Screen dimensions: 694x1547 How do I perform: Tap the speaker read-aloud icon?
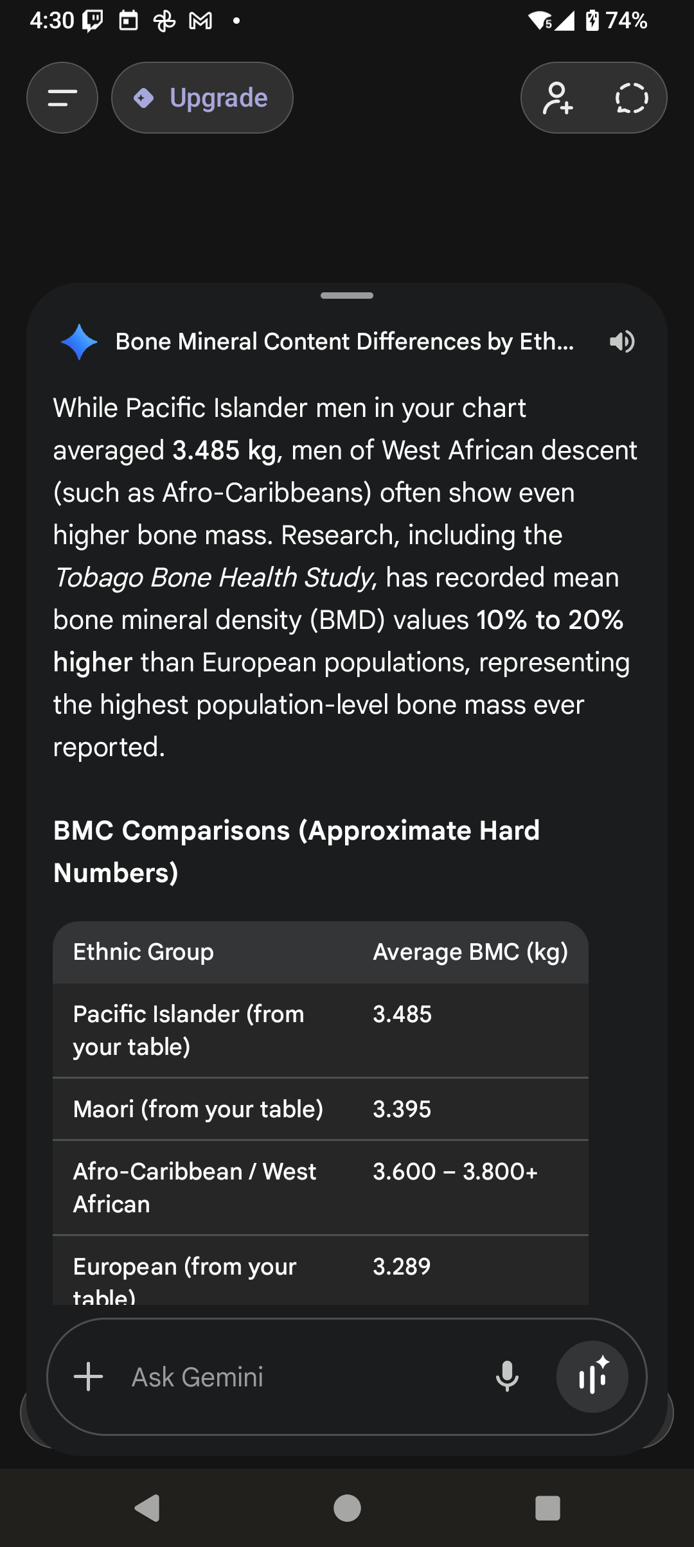[x=621, y=342]
